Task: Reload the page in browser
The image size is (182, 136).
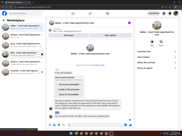Action: (x=11, y=7)
